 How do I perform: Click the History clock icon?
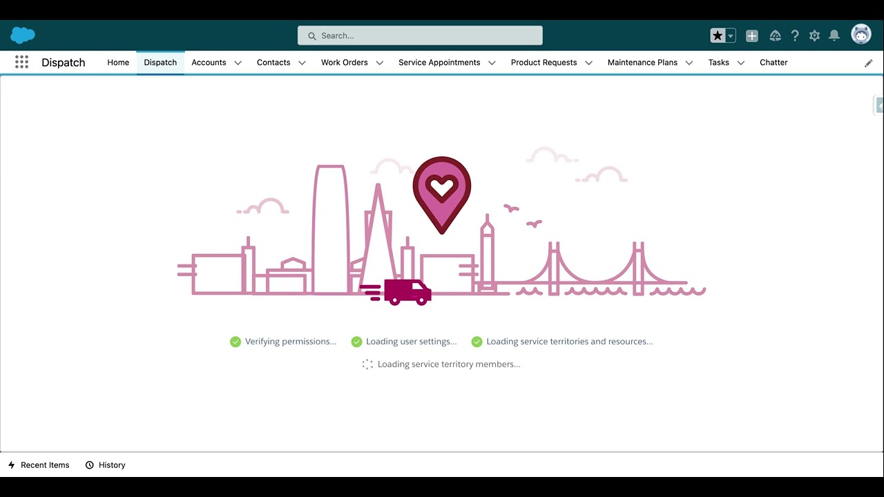tap(89, 465)
